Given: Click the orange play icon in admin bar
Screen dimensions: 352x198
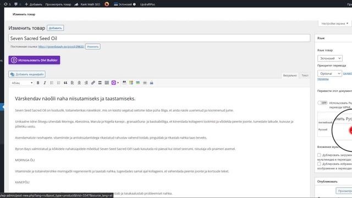Looking at the screenshot, I should [107, 4].
